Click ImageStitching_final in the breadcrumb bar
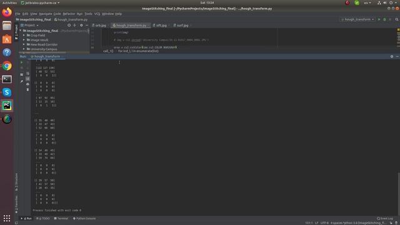The width and height of the screenshot is (400, 225). tap(33, 19)
